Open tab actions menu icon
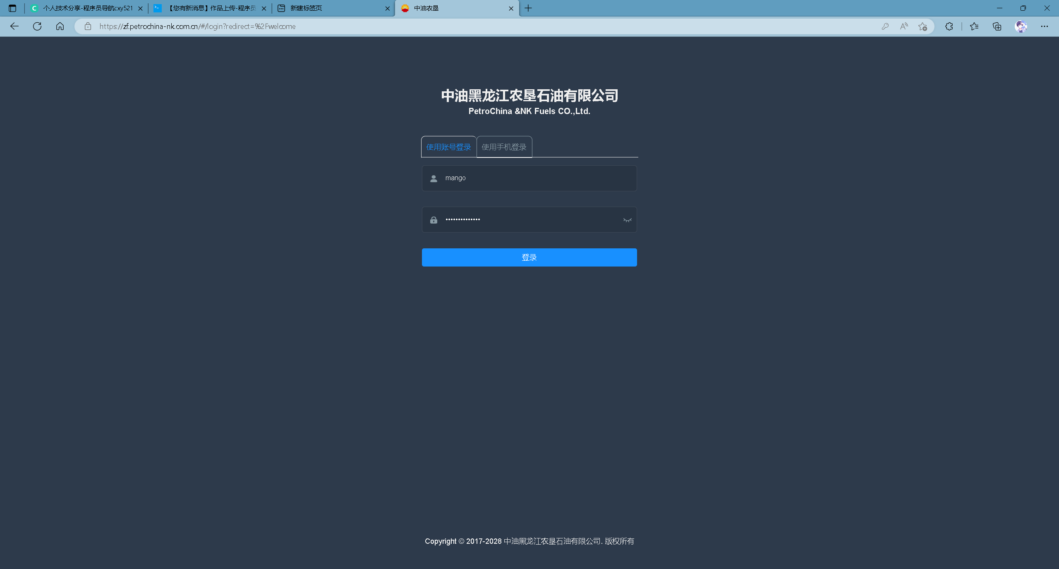1059x569 pixels. (12, 8)
